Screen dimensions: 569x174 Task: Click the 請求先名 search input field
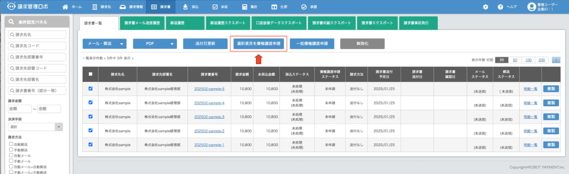37,35
